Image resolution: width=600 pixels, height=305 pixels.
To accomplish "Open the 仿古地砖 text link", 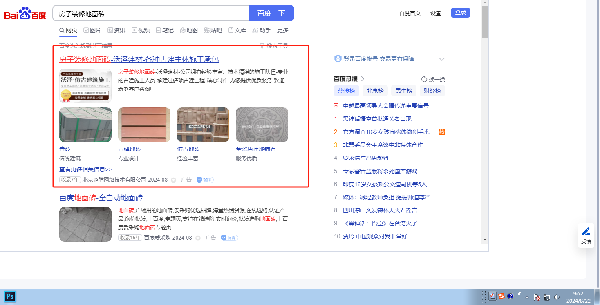I will (188, 149).
